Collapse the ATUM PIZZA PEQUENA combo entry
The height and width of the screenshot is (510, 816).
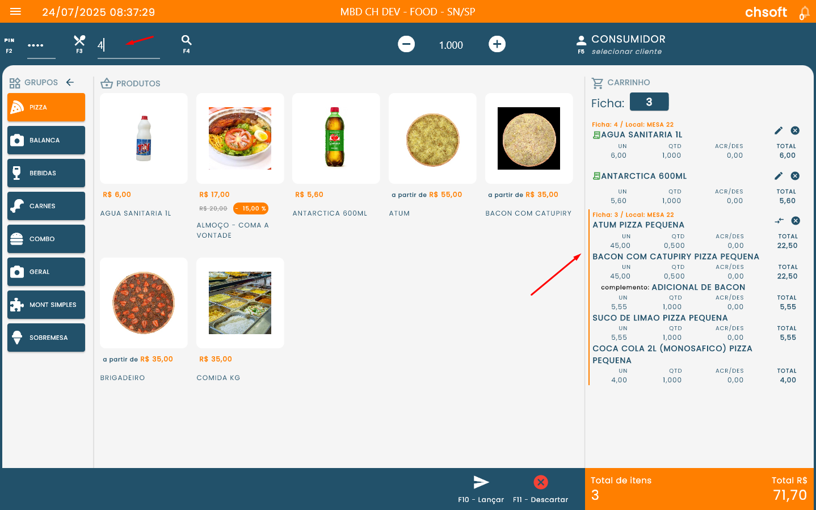779,221
